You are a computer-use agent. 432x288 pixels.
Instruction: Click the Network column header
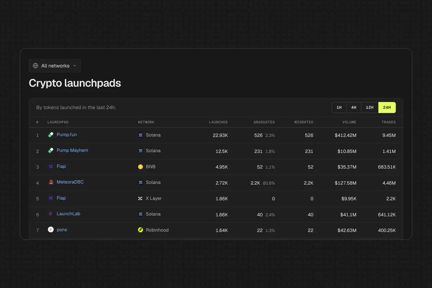click(x=146, y=122)
